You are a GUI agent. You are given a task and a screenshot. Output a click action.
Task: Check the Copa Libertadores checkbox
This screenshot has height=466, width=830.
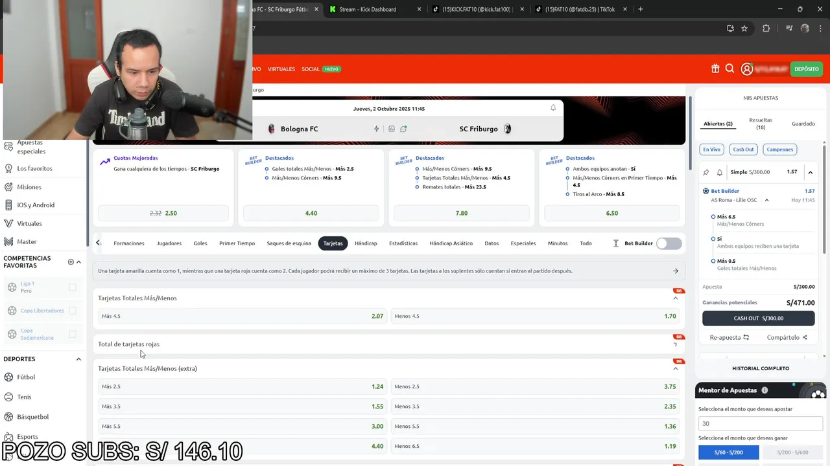click(x=73, y=311)
